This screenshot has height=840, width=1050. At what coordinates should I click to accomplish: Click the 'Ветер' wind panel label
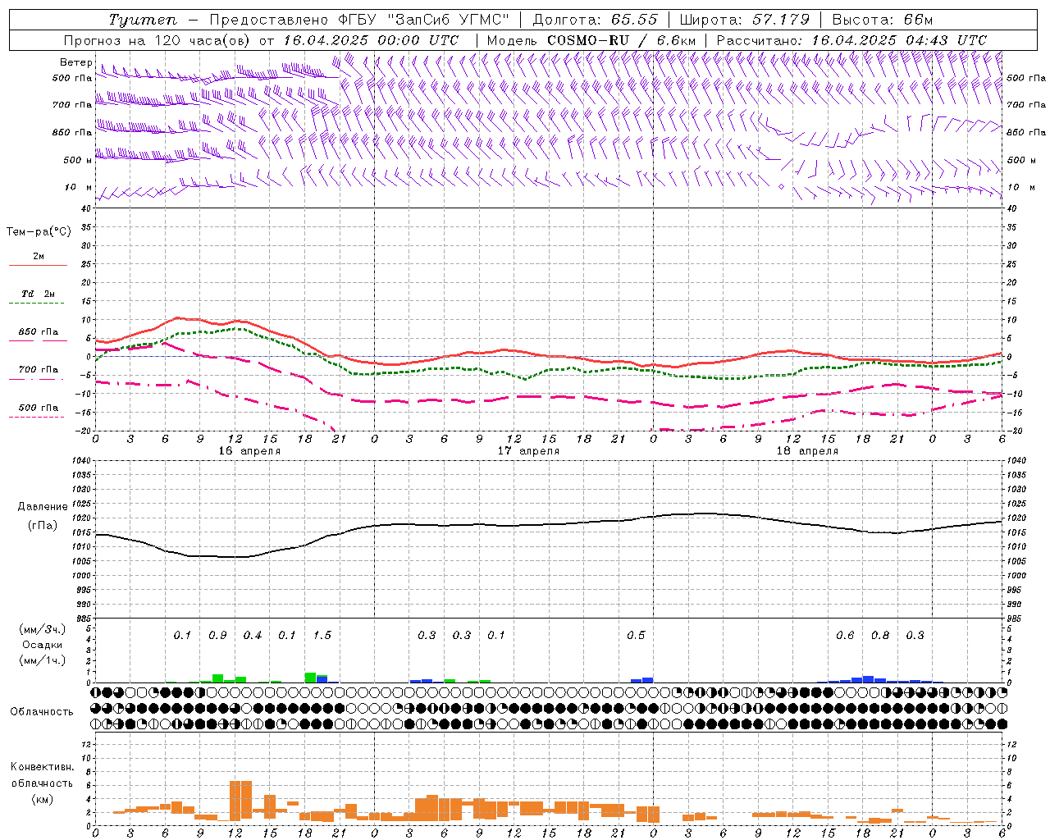click(x=75, y=62)
